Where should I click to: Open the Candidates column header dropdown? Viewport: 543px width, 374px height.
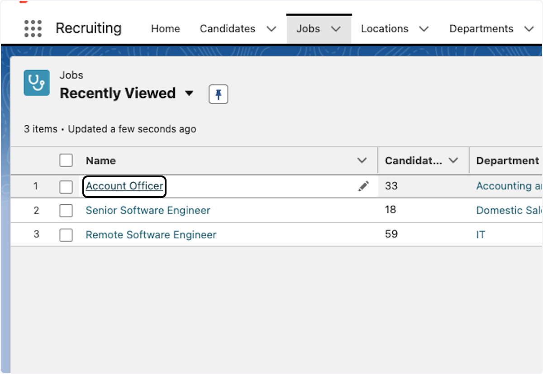[454, 160]
